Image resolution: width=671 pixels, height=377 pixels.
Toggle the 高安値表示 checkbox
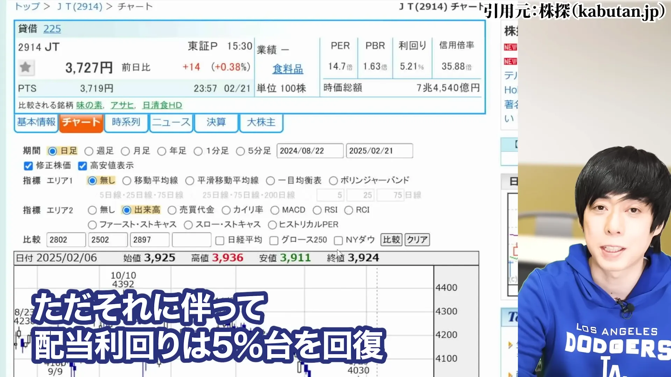point(82,166)
